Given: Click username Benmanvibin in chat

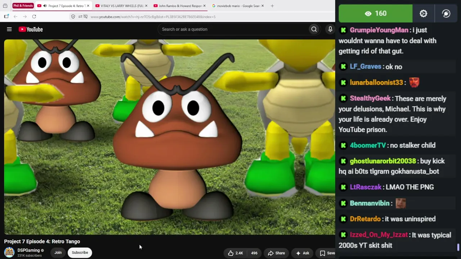Looking at the screenshot, I should pyautogui.click(x=370, y=203).
